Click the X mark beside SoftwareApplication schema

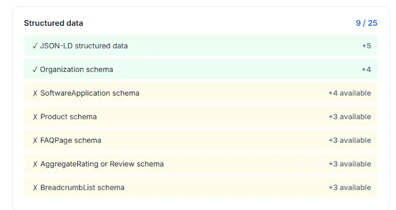point(35,93)
